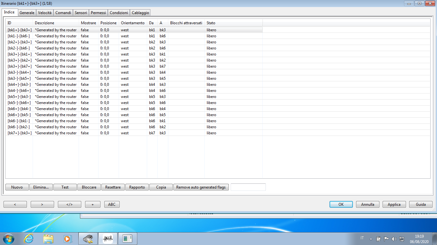Go to the Condizioni tab
This screenshot has width=437, height=245.
119,13
